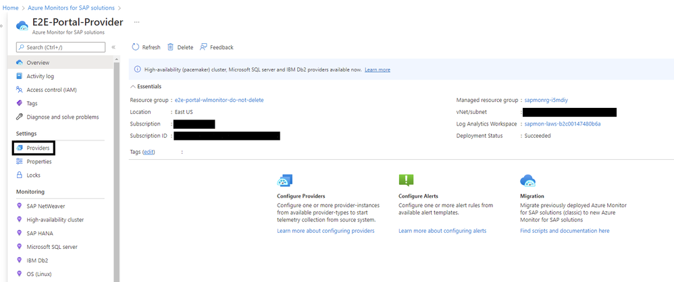
Task: Click the SAP NetWeaver lightbulb icon
Action: coord(19,206)
